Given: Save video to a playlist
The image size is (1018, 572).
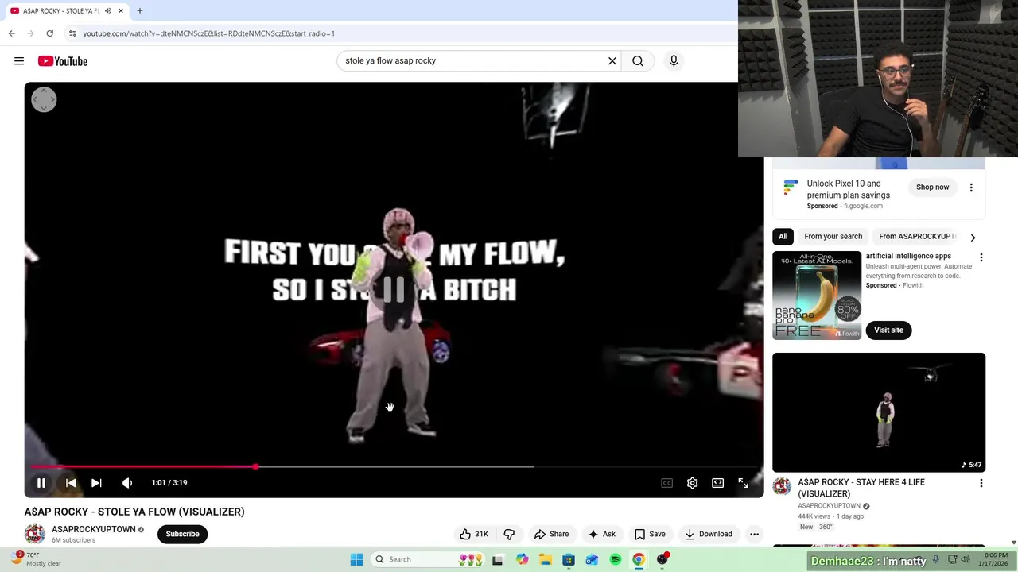Looking at the screenshot, I should [650, 534].
